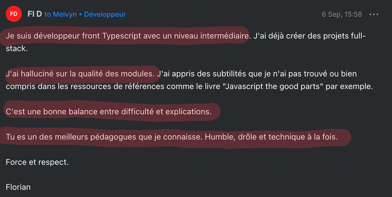Click the "Force et respect." line
This screenshot has width=392, height=197.
[x=37, y=162]
